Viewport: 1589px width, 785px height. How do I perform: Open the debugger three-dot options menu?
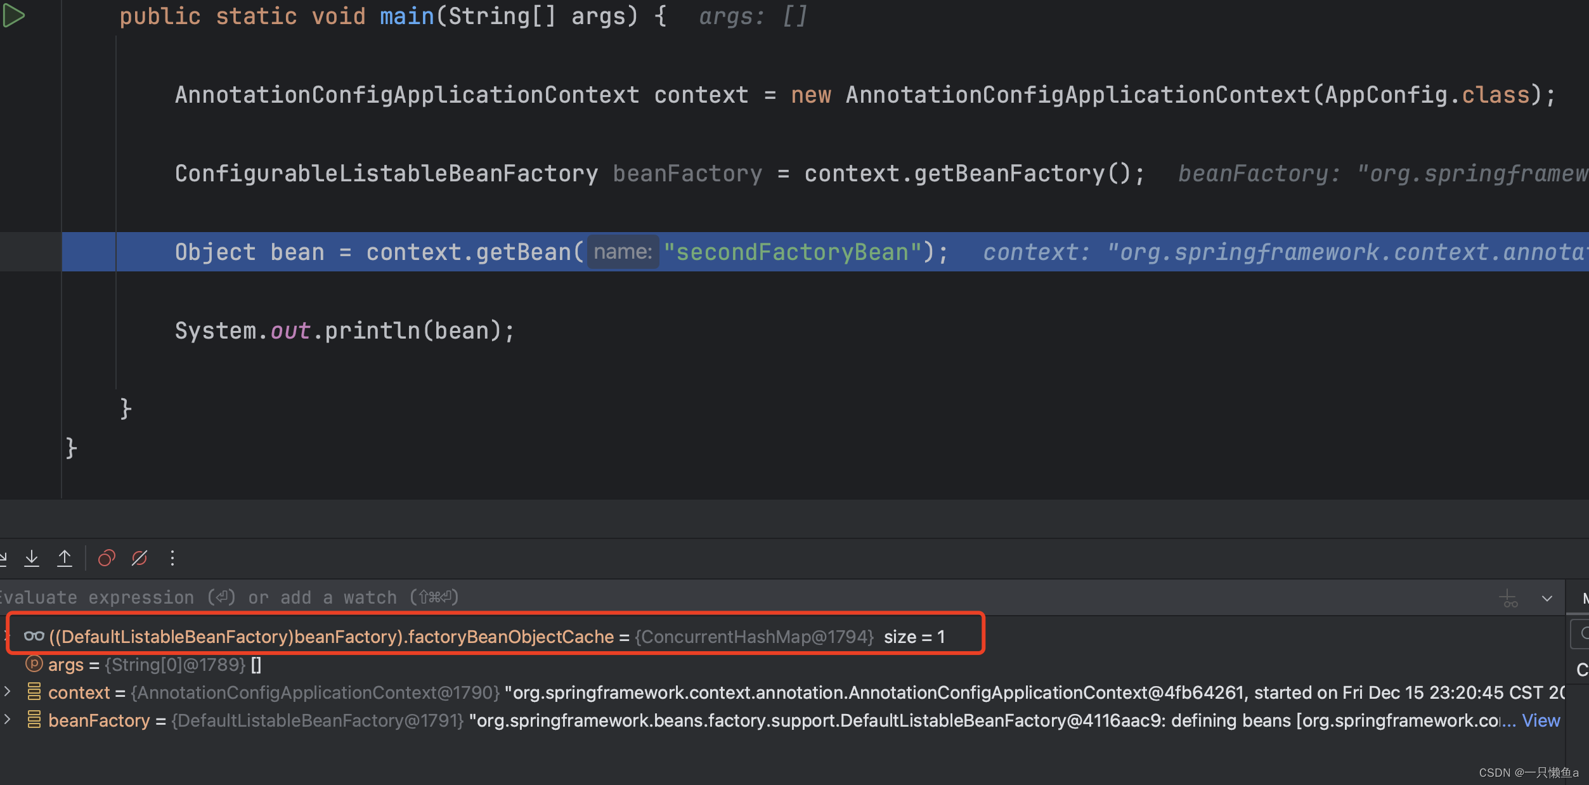point(172,558)
